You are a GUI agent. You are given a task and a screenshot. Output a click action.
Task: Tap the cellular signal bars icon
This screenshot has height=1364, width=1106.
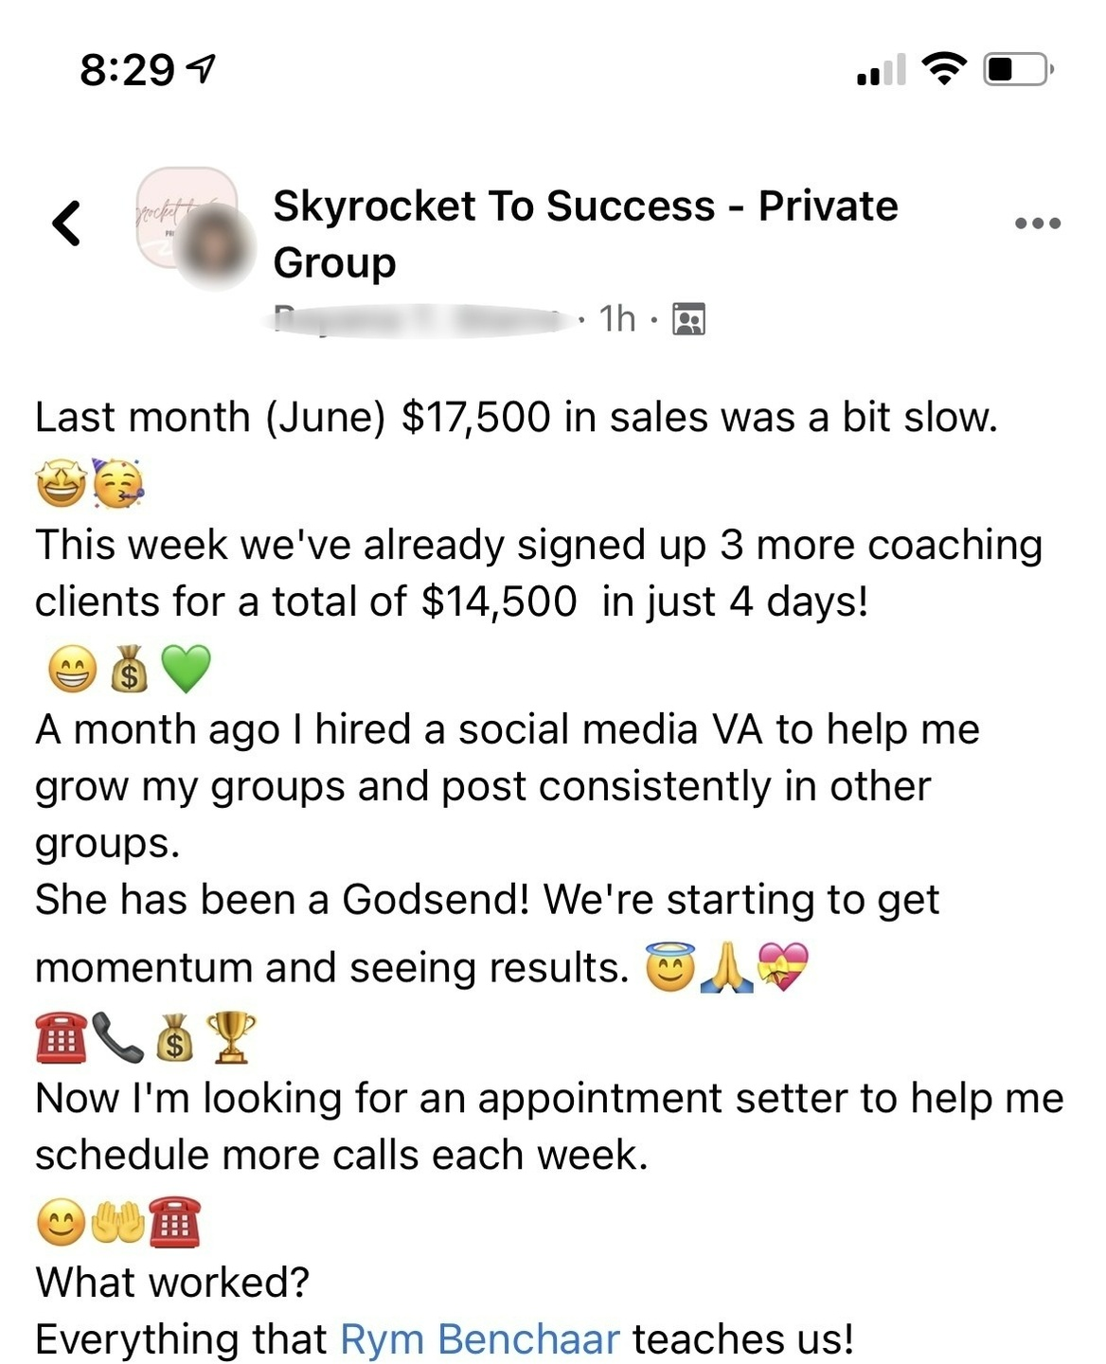881,69
